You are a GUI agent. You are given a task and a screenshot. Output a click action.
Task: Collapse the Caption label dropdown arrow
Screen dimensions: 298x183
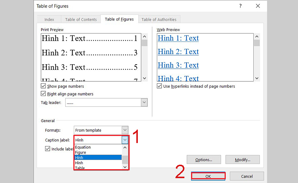(x=125, y=140)
